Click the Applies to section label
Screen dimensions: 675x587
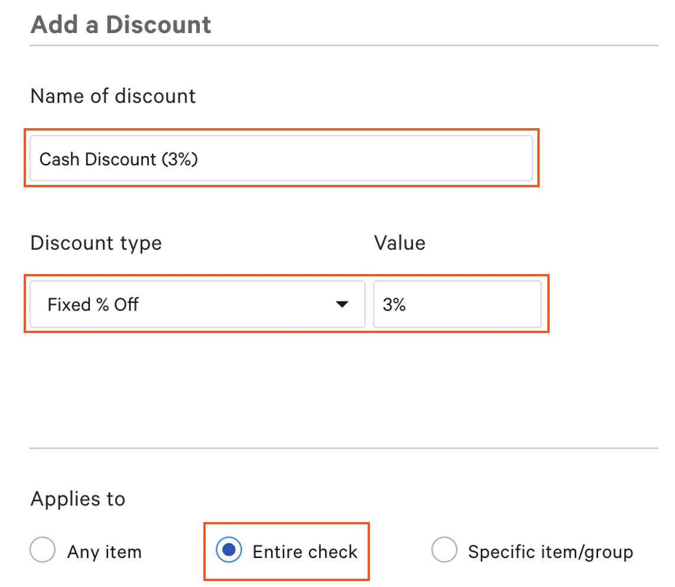click(77, 499)
